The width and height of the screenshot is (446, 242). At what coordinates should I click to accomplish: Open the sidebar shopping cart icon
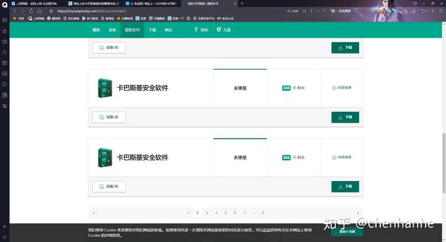pyautogui.click(x=4, y=105)
